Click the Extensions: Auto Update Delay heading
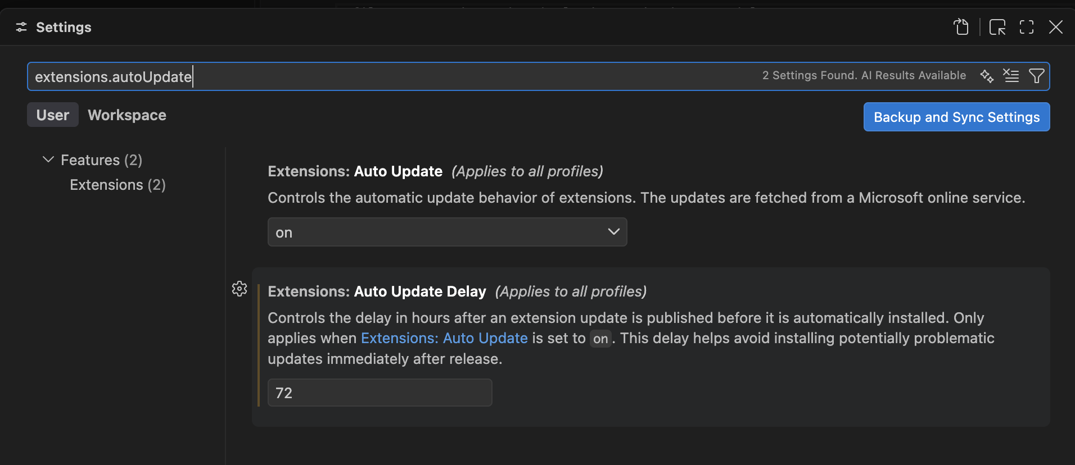 pyautogui.click(x=377, y=291)
